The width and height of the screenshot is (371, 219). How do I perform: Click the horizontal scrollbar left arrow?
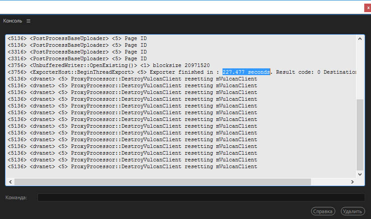pos(9,182)
